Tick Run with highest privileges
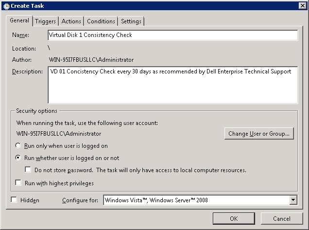 pyautogui.click(x=18, y=183)
